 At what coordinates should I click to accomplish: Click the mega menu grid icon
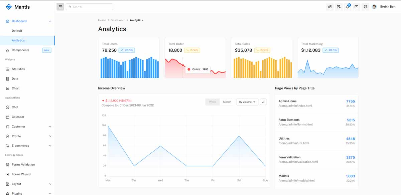330,6
